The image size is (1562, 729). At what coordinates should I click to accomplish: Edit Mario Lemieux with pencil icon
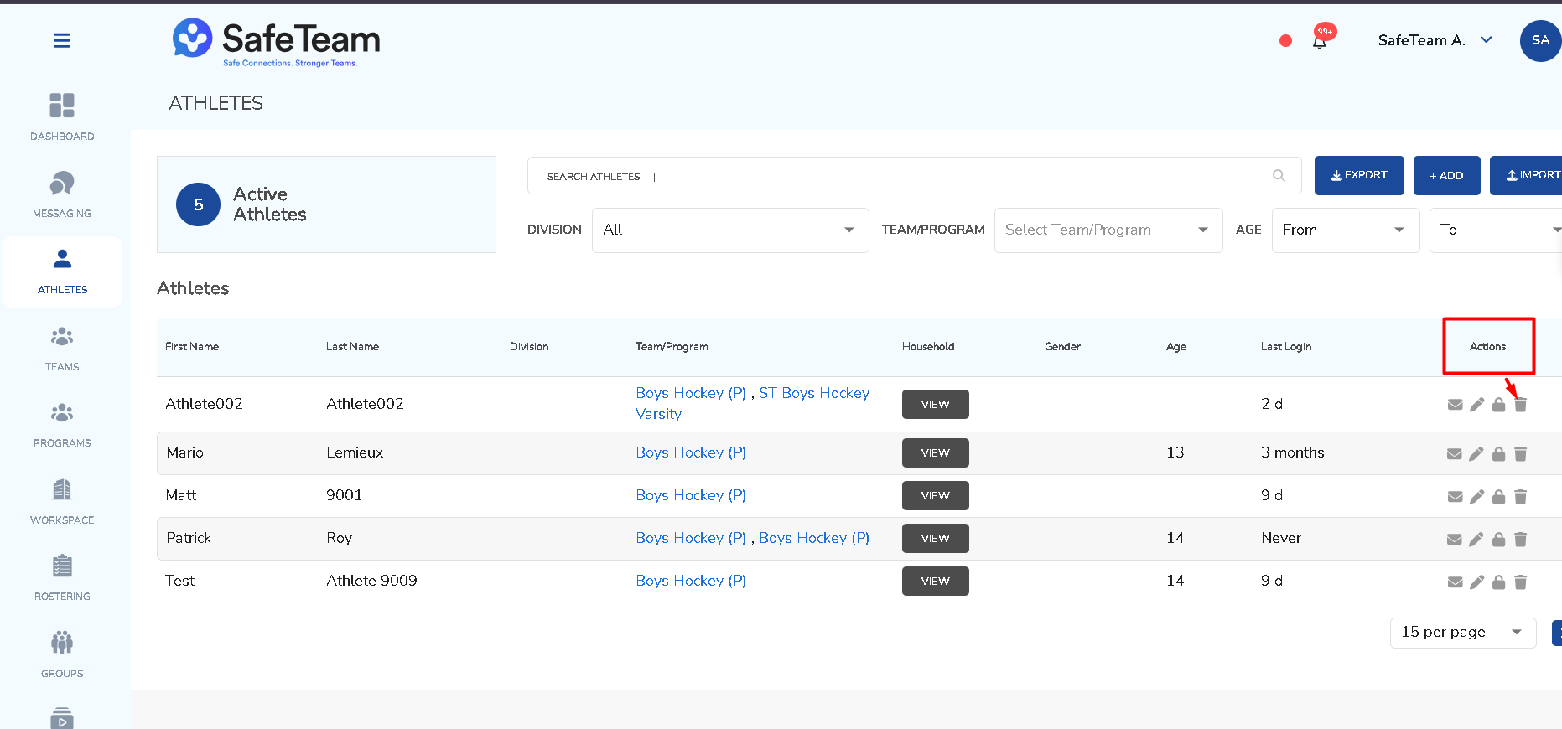click(1476, 454)
